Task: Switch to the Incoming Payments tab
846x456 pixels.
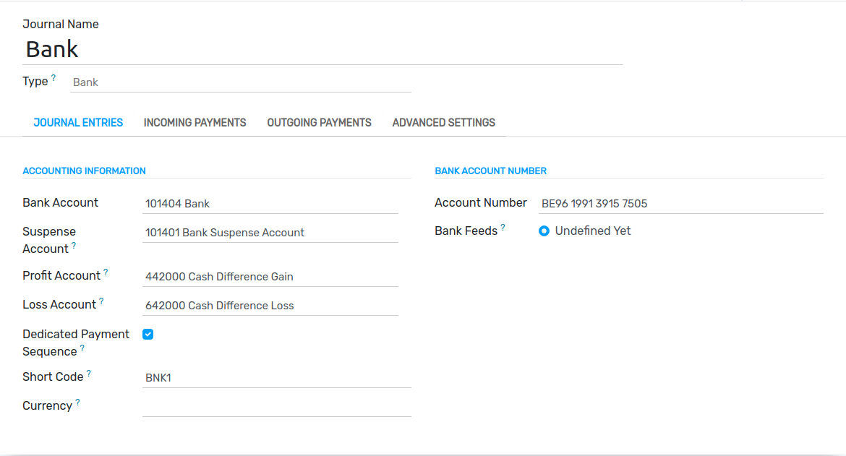Action: click(x=195, y=123)
